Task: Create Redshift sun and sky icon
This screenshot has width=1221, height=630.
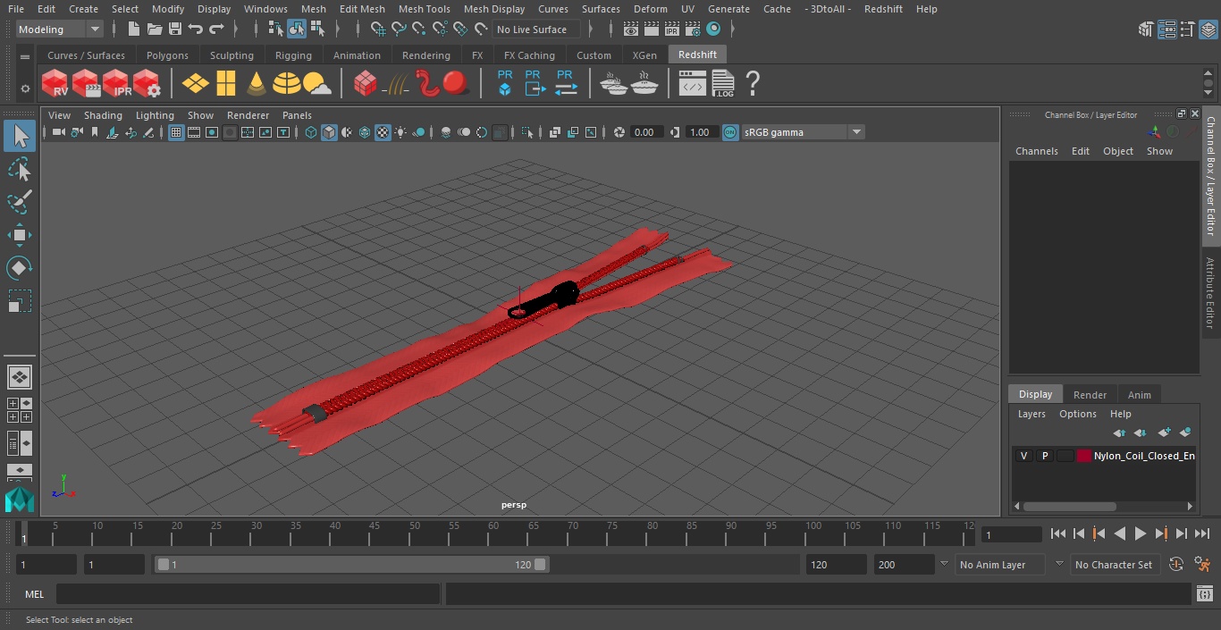Action: [317, 84]
